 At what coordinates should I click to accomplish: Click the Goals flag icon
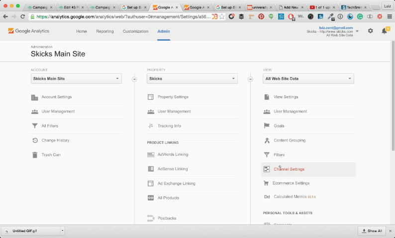(x=267, y=125)
